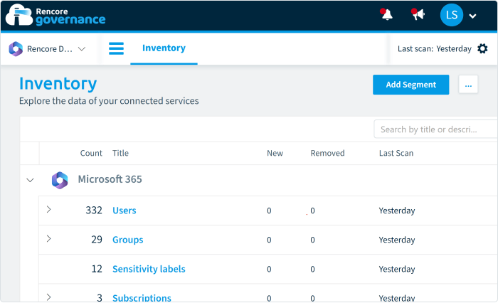Click the 332 count for Users
This screenshot has width=498, height=303.
94,211
